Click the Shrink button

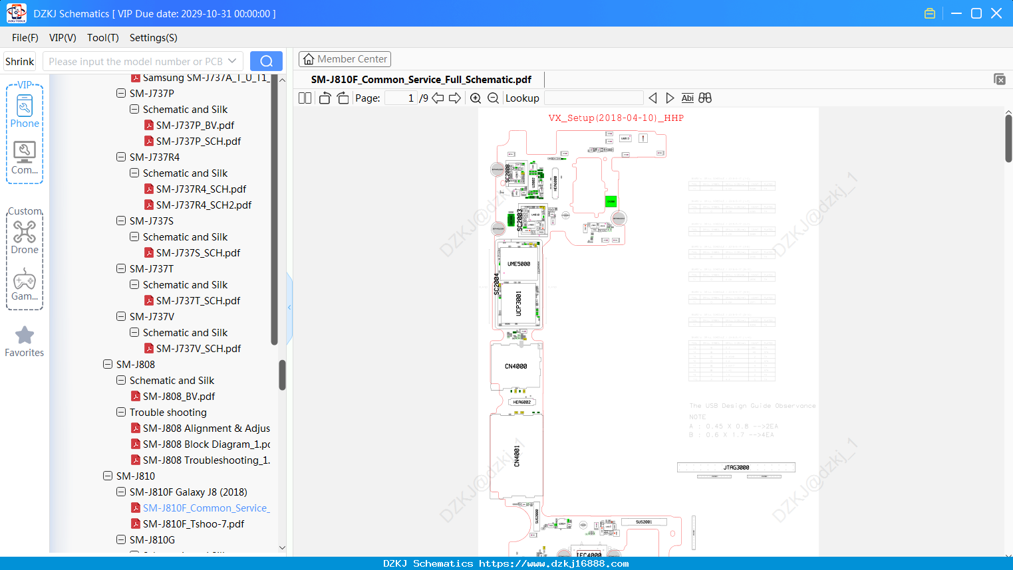[20, 61]
